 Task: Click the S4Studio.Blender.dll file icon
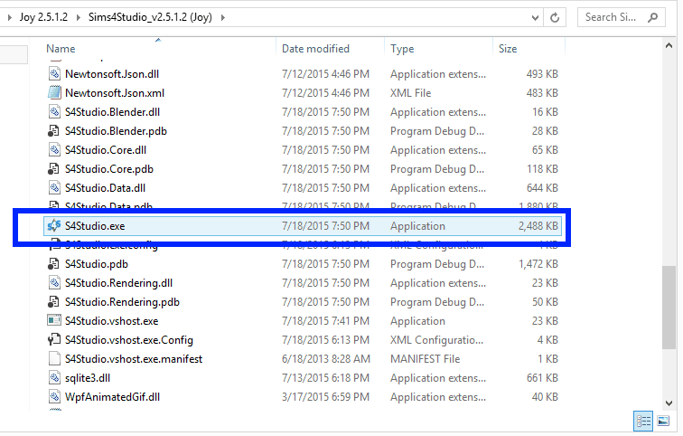pos(54,111)
